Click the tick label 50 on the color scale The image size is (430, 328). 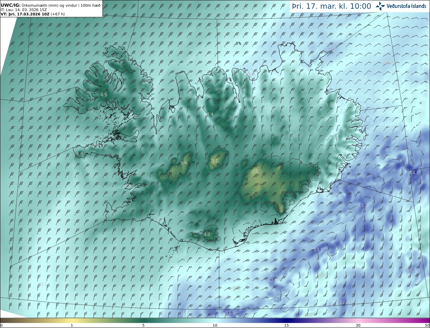tap(427, 325)
